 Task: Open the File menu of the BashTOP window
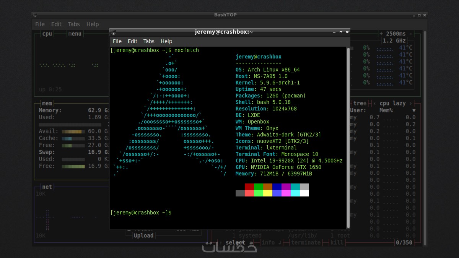tap(40, 24)
